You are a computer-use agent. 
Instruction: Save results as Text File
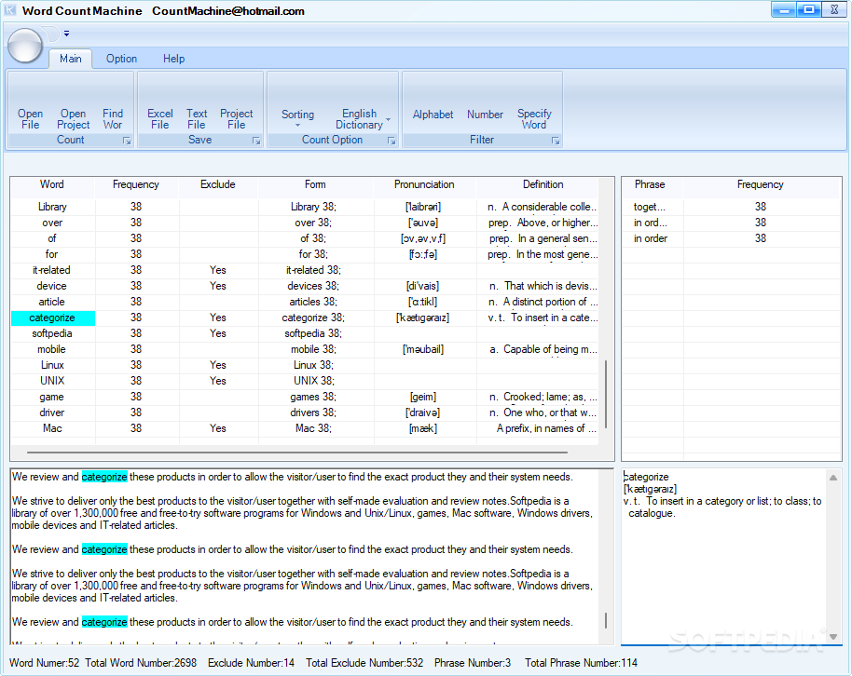(x=197, y=119)
